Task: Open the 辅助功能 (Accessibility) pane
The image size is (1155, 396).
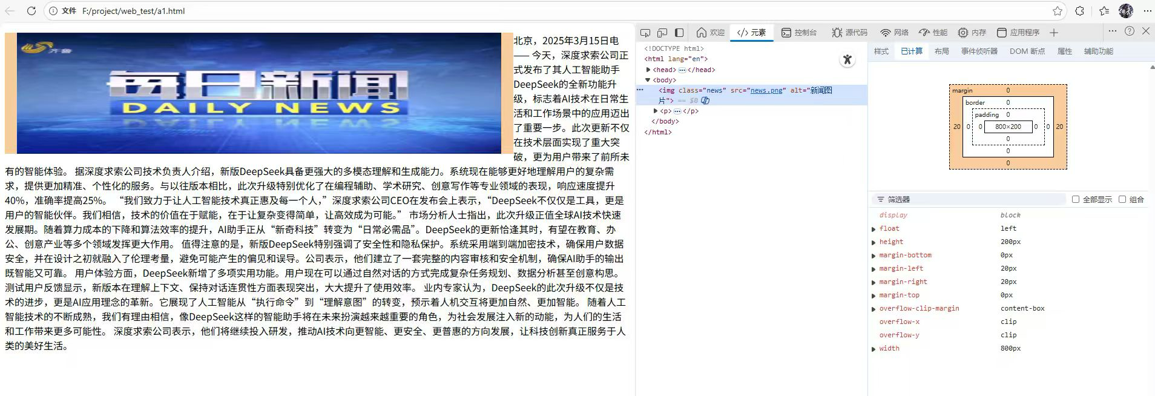Action: click(1099, 51)
